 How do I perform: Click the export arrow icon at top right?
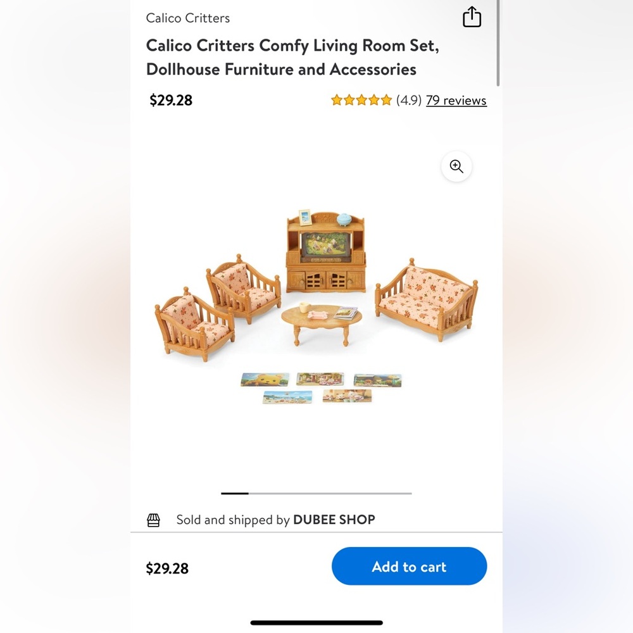click(472, 17)
